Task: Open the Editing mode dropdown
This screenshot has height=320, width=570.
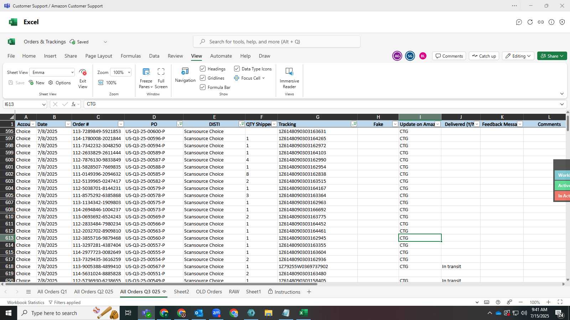Action: tap(519, 56)
